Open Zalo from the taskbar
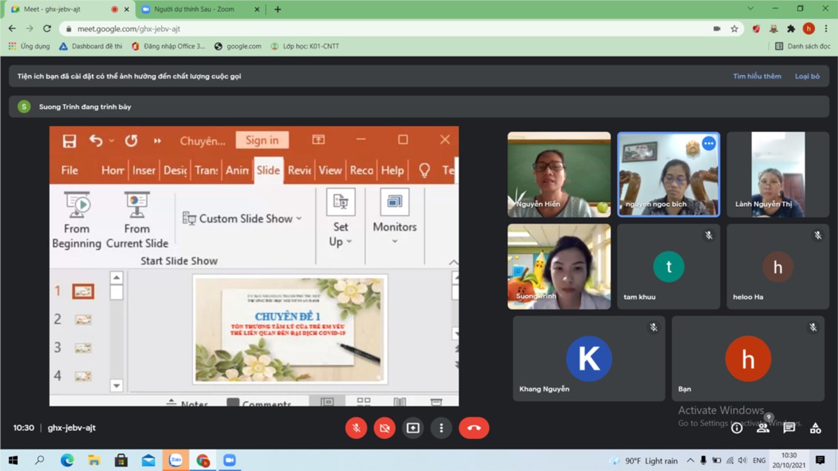 pos(175,461)
